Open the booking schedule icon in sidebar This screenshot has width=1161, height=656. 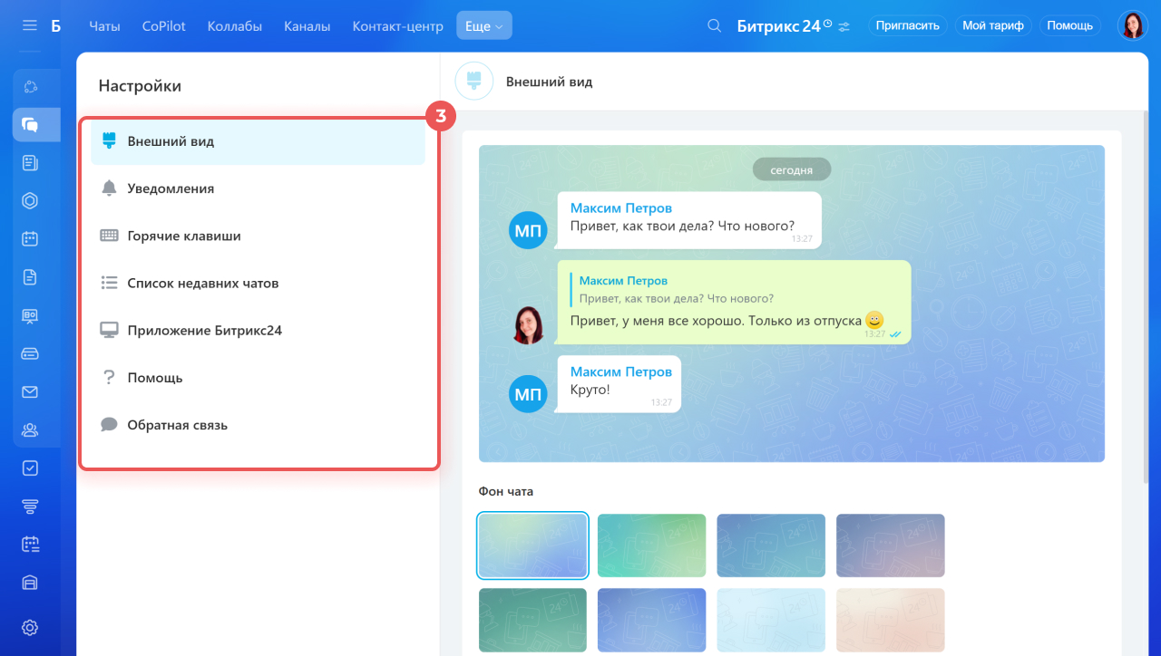(30, 544)
